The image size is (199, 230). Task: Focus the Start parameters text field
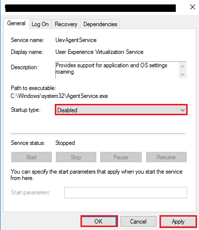[x=125, y=192]
